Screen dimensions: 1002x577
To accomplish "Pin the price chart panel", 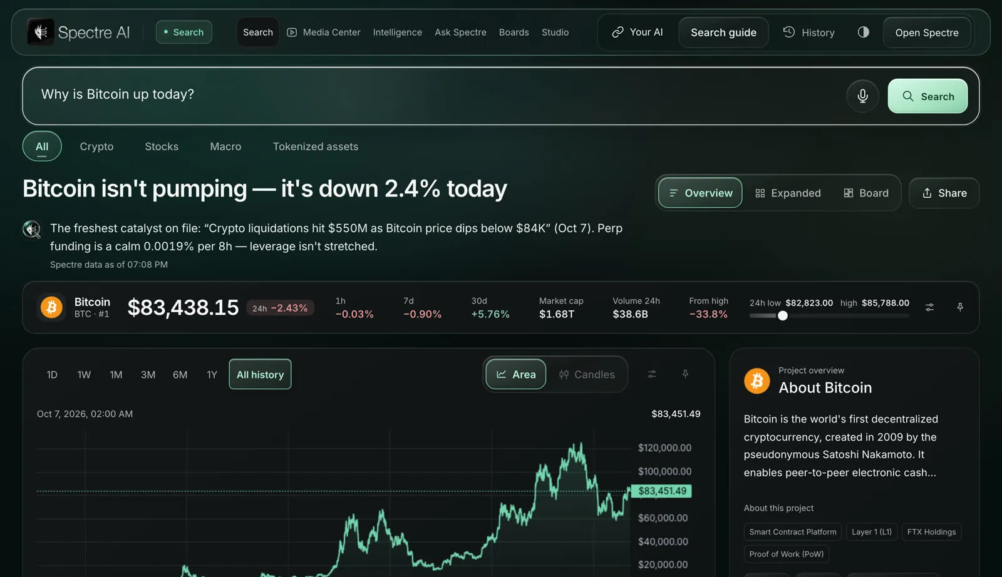I will [685, 374].
